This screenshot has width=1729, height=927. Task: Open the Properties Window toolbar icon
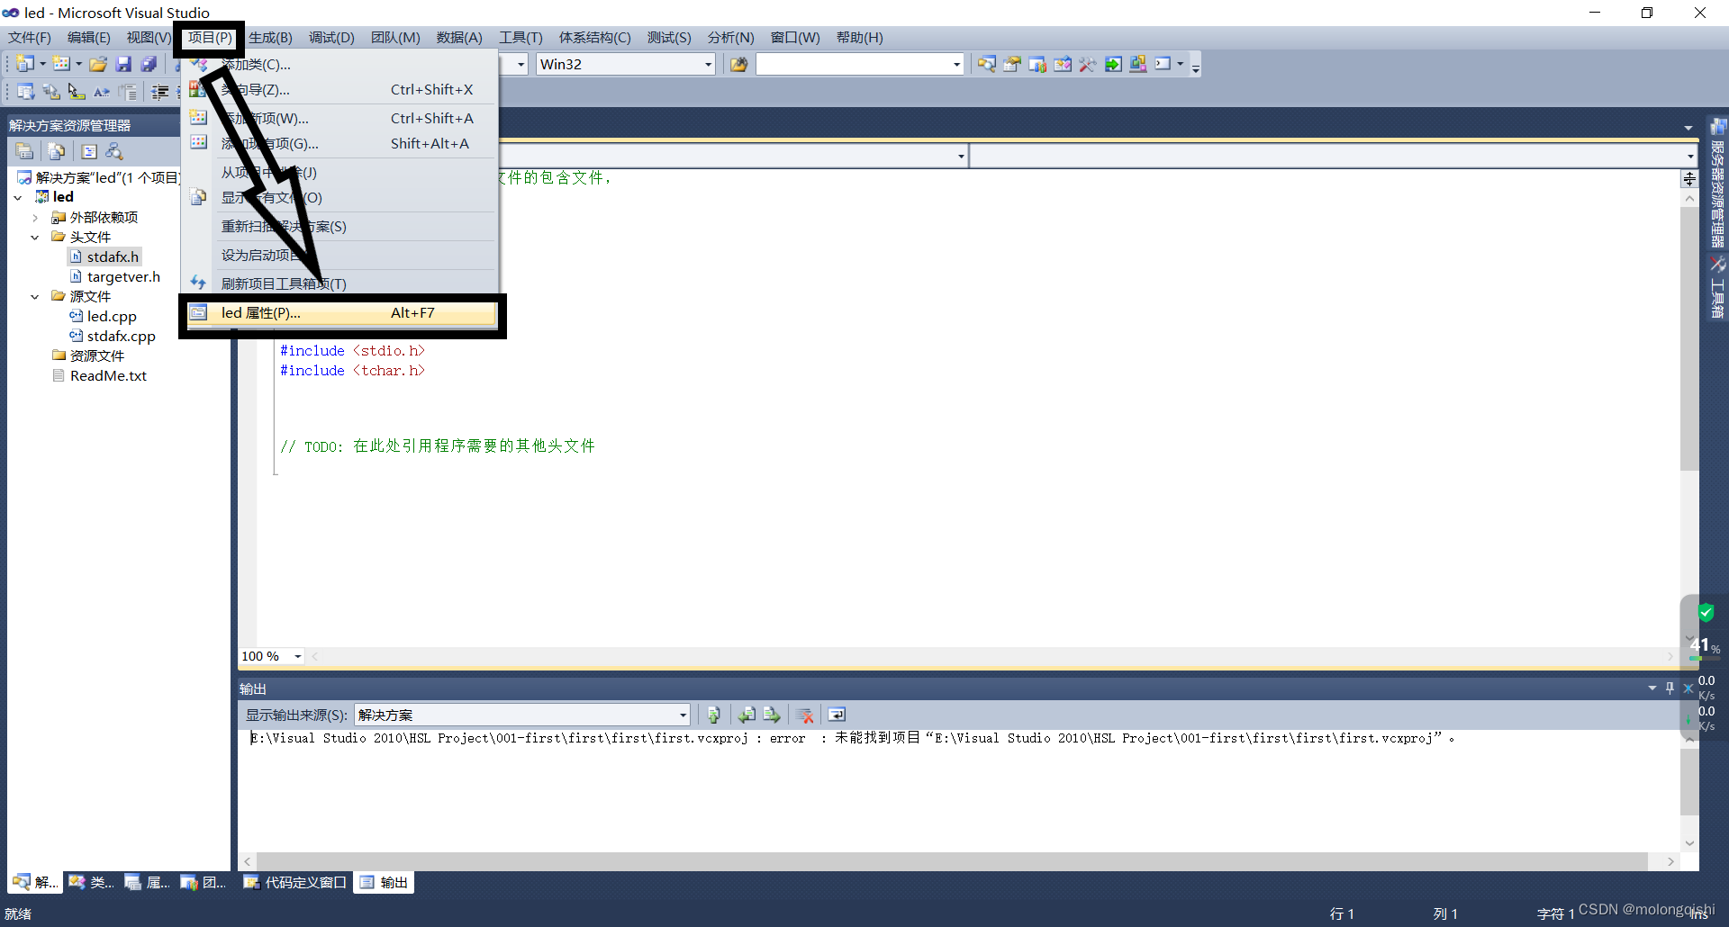(1012, 64)
